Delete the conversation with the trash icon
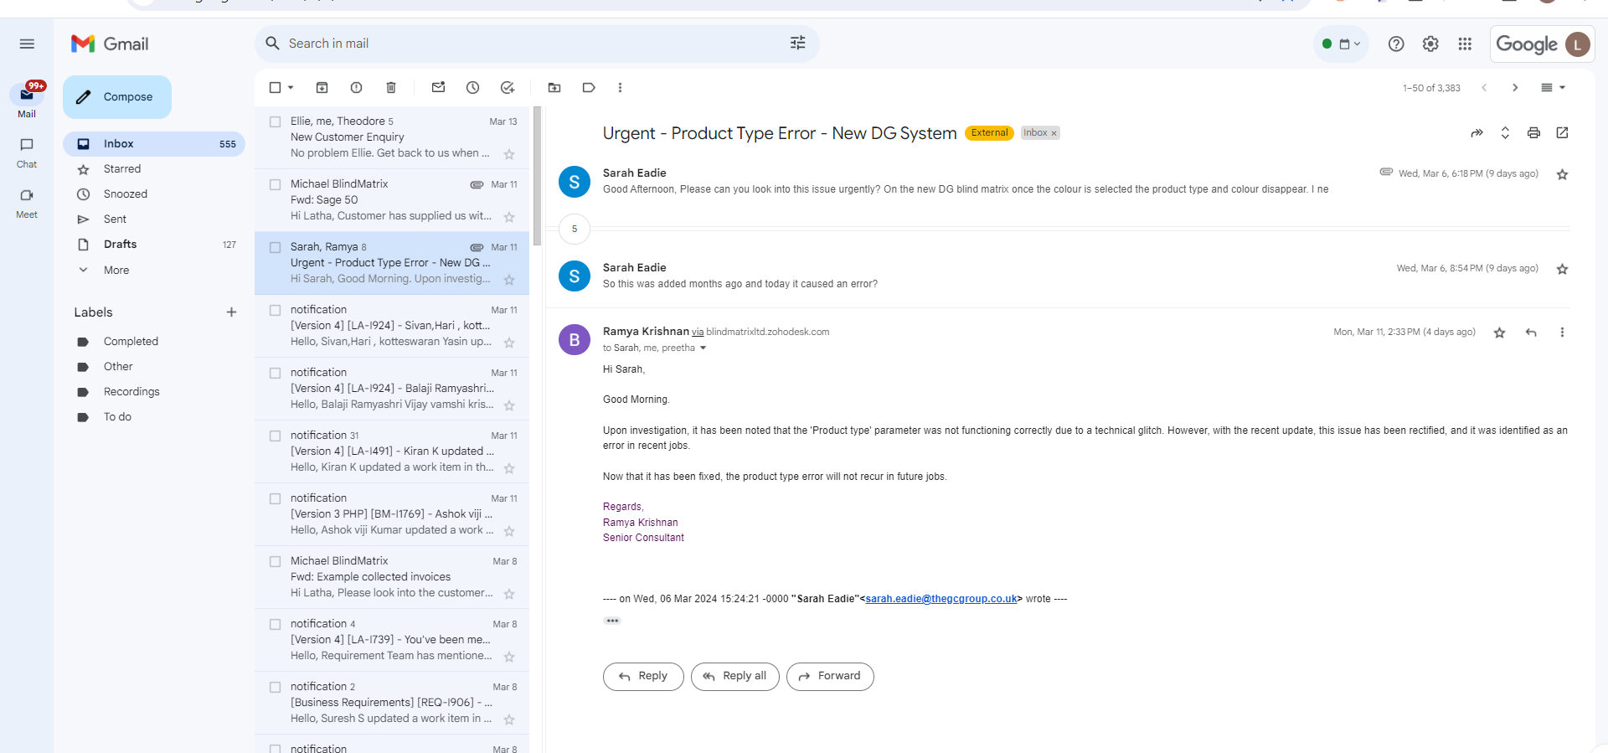The width and height of the screenshot is (1608, 753). coord(390,88)
